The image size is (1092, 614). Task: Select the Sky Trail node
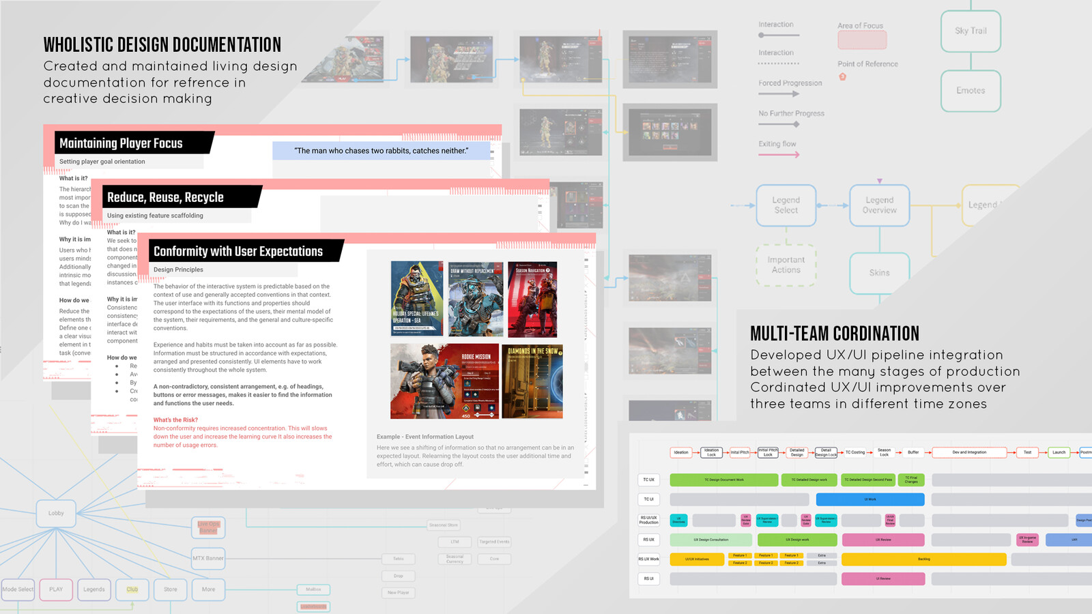point(971,31)
